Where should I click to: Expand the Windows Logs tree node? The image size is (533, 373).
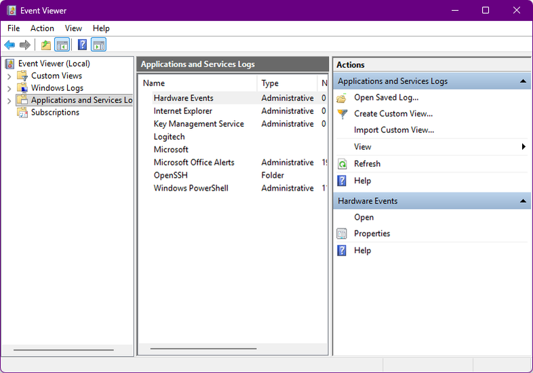[x=9, y=88]
